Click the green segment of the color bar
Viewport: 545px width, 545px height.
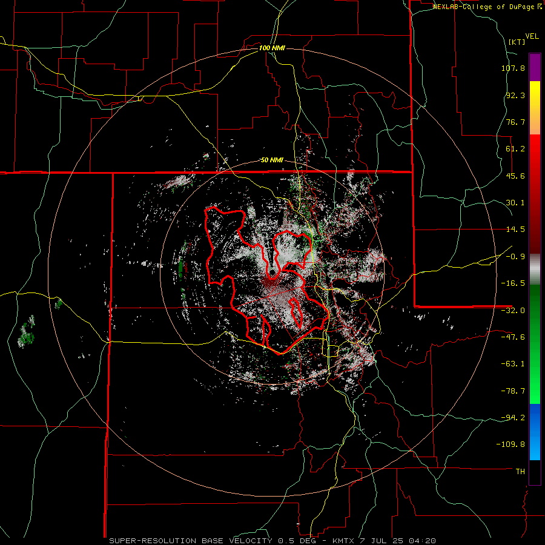535,344
